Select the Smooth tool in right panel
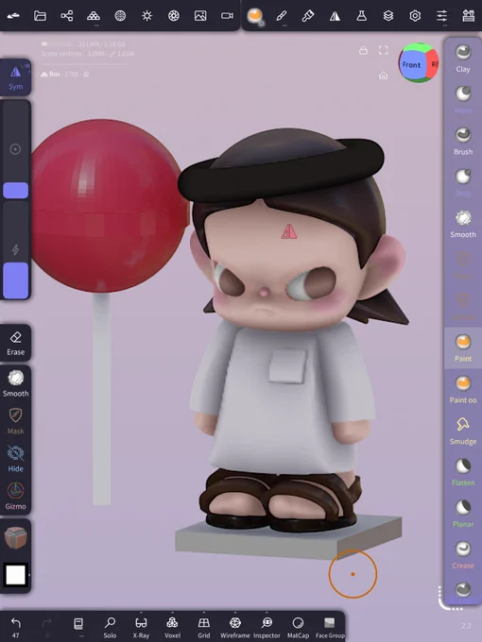Screen dimensions: 482x642 463,224
